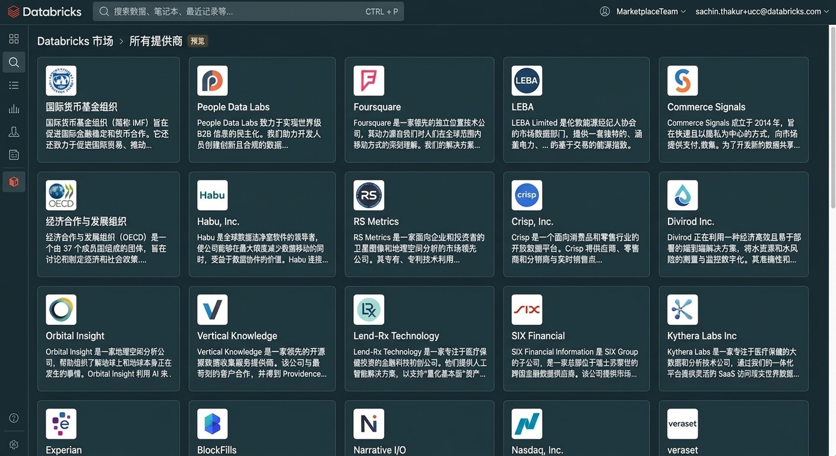Viewport: 836px width, 456px height.
Task: Click the vertical scrollbar on right edge
Action: click(x=832, y=119)
